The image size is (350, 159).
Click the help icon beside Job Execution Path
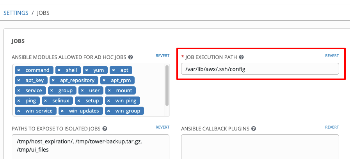pyautogui.click(x=241, y=57)
